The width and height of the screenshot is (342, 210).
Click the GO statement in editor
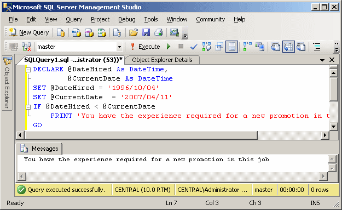click(x=37, y=125)
